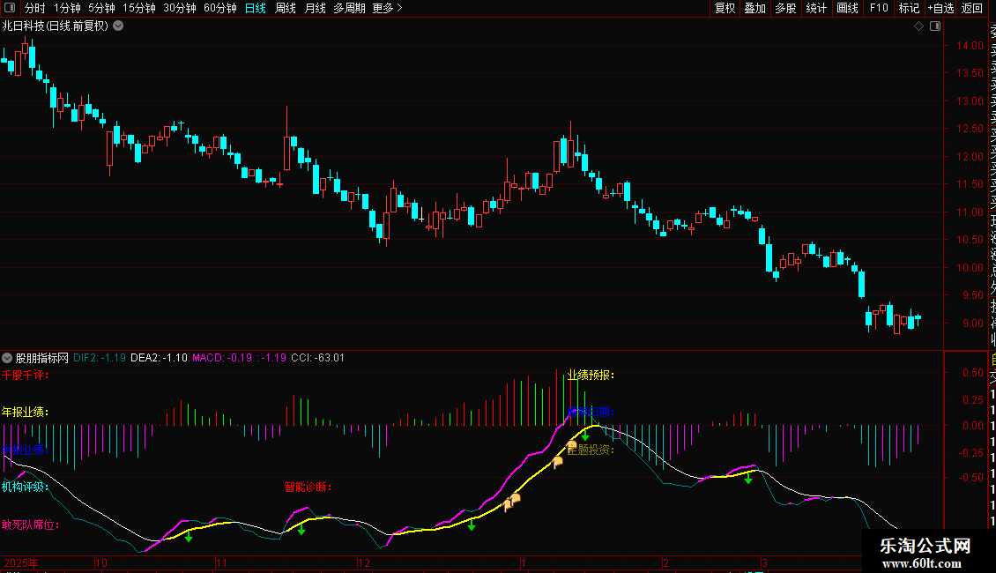Click the 敢死队席位 label
The width and height of the screenshot is (996, 573).
click(30, 525)
